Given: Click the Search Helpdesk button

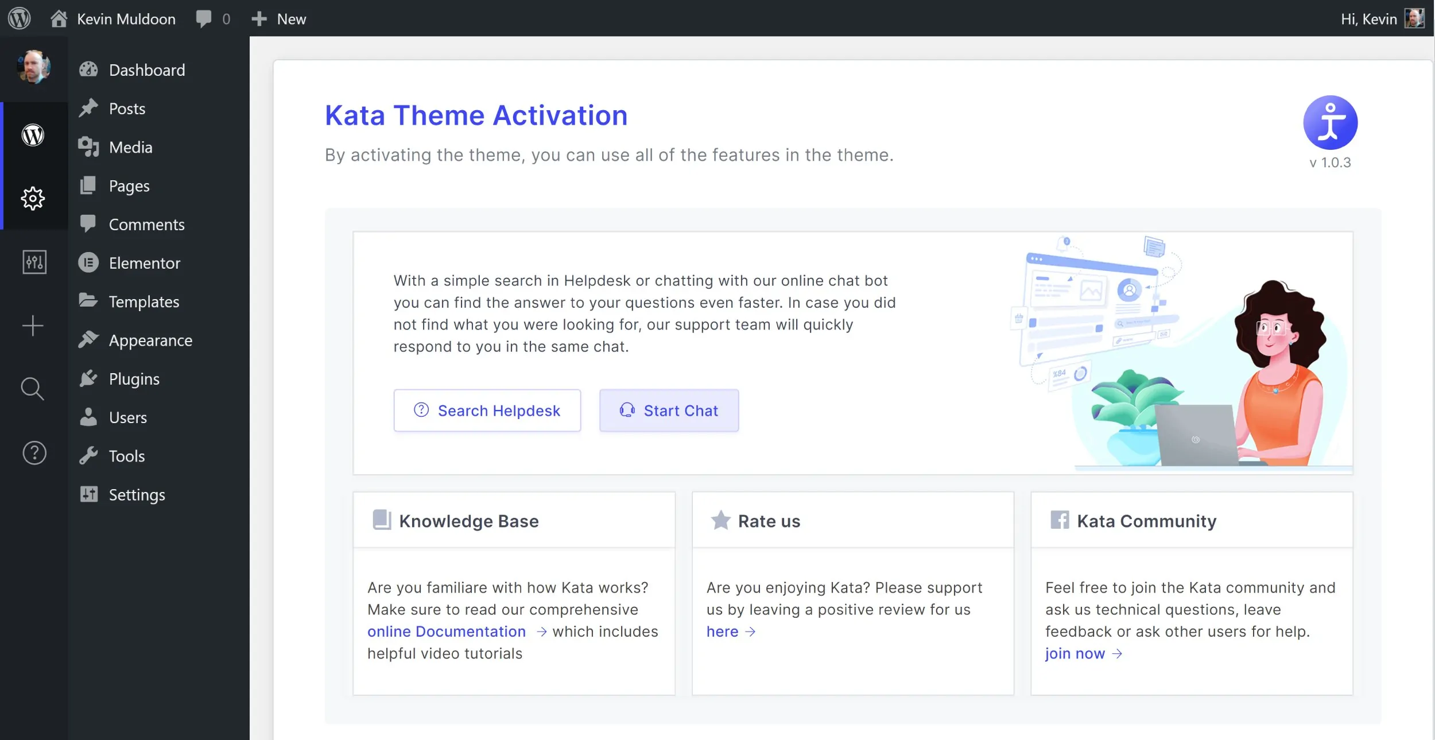Looking at the screenshot, I should pyautogui.click(x=487, y=410).
